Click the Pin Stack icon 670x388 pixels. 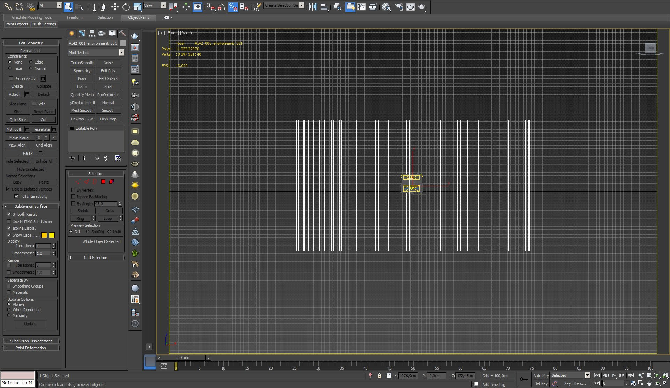73,158
